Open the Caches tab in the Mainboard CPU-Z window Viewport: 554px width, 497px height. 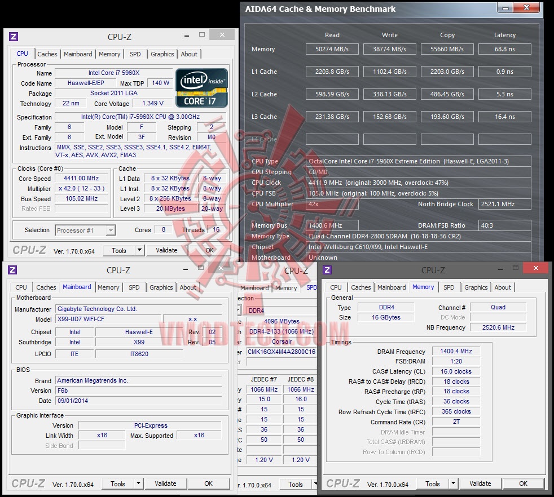coord(46,287)
